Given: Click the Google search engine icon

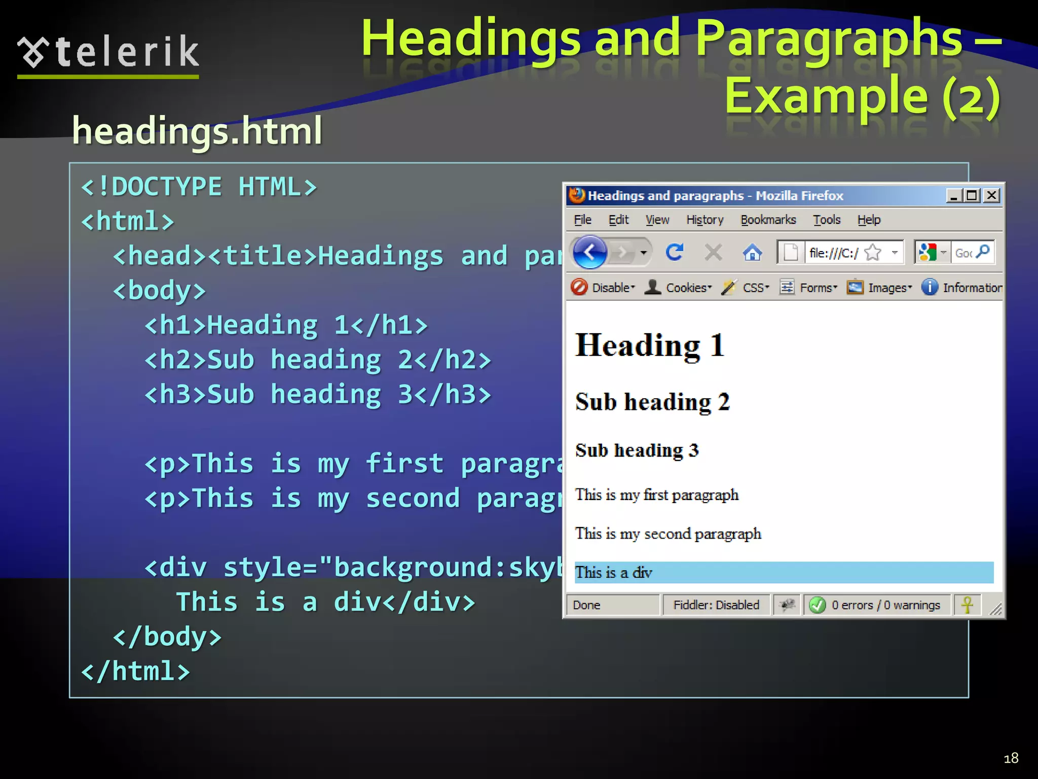Looking at the screenshot, I should point(928,252).
